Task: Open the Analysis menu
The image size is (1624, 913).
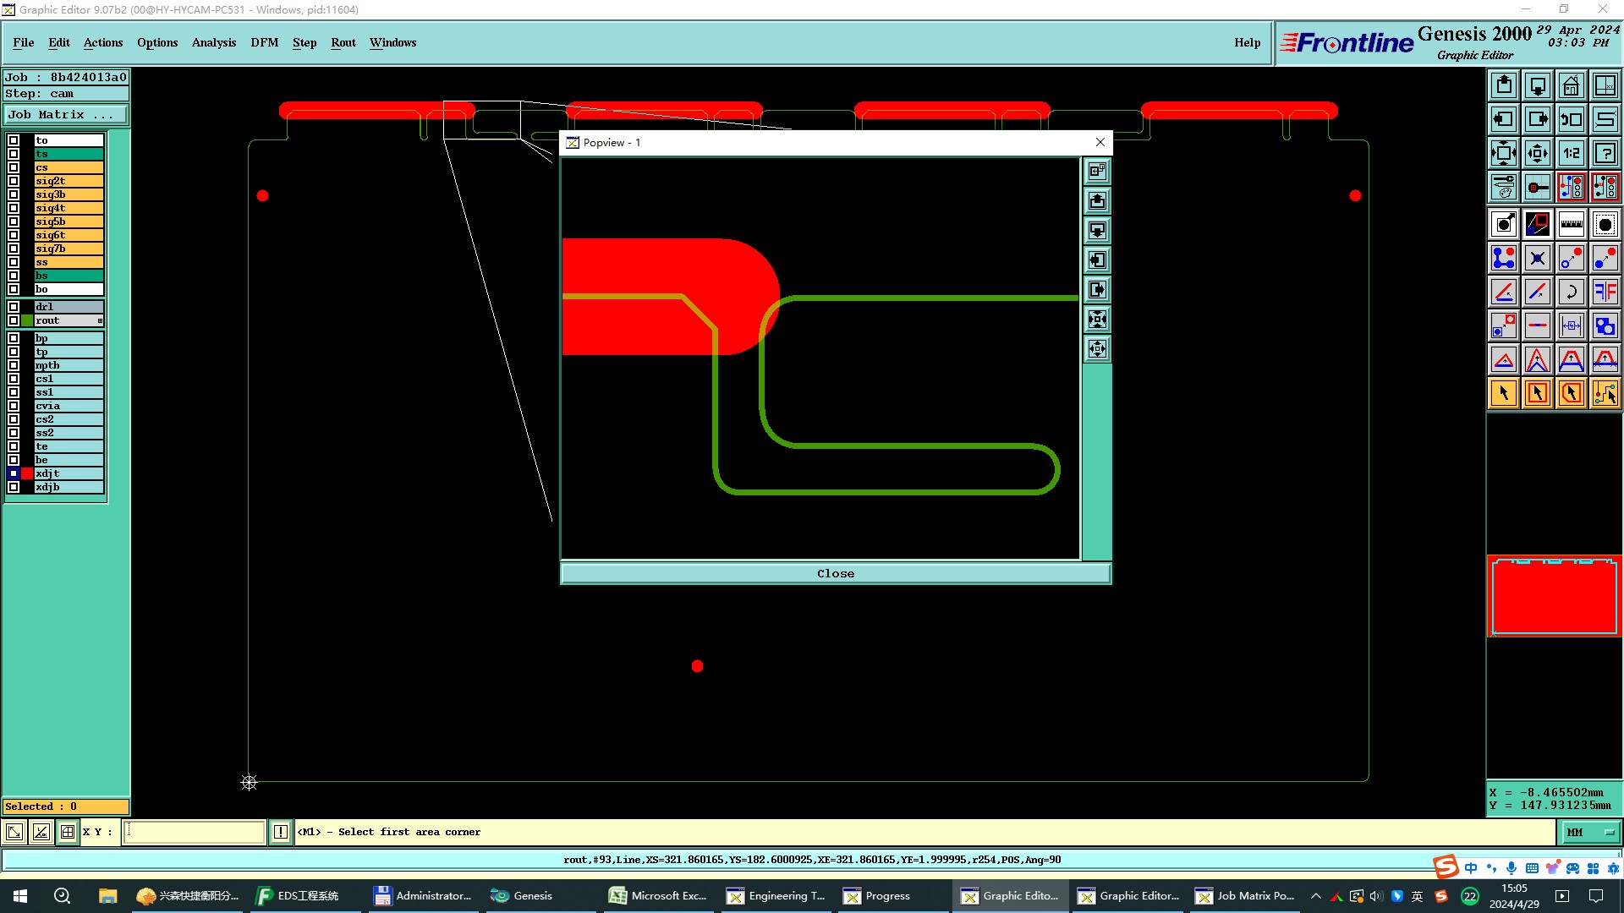Action: 213,42
